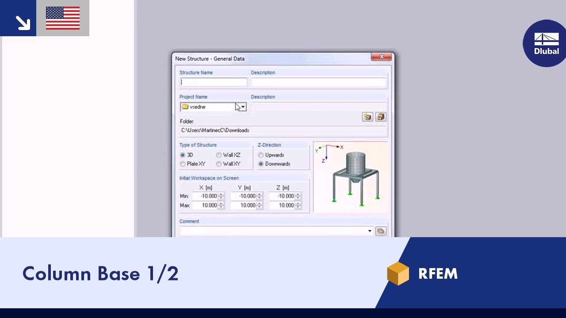Click the Structure Name input field
This screenshot has height=318, width=566.
click(214, 82)
